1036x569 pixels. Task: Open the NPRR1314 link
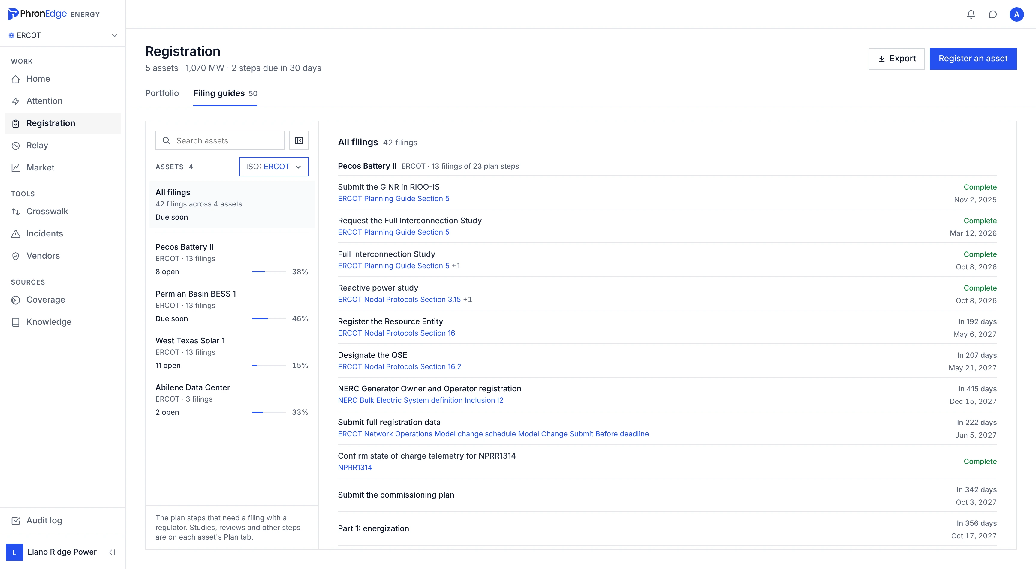tap(355, 468)
